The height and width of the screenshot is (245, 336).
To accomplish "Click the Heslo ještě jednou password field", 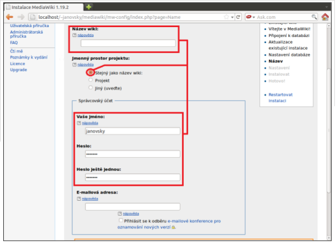I will coord(133,178).
